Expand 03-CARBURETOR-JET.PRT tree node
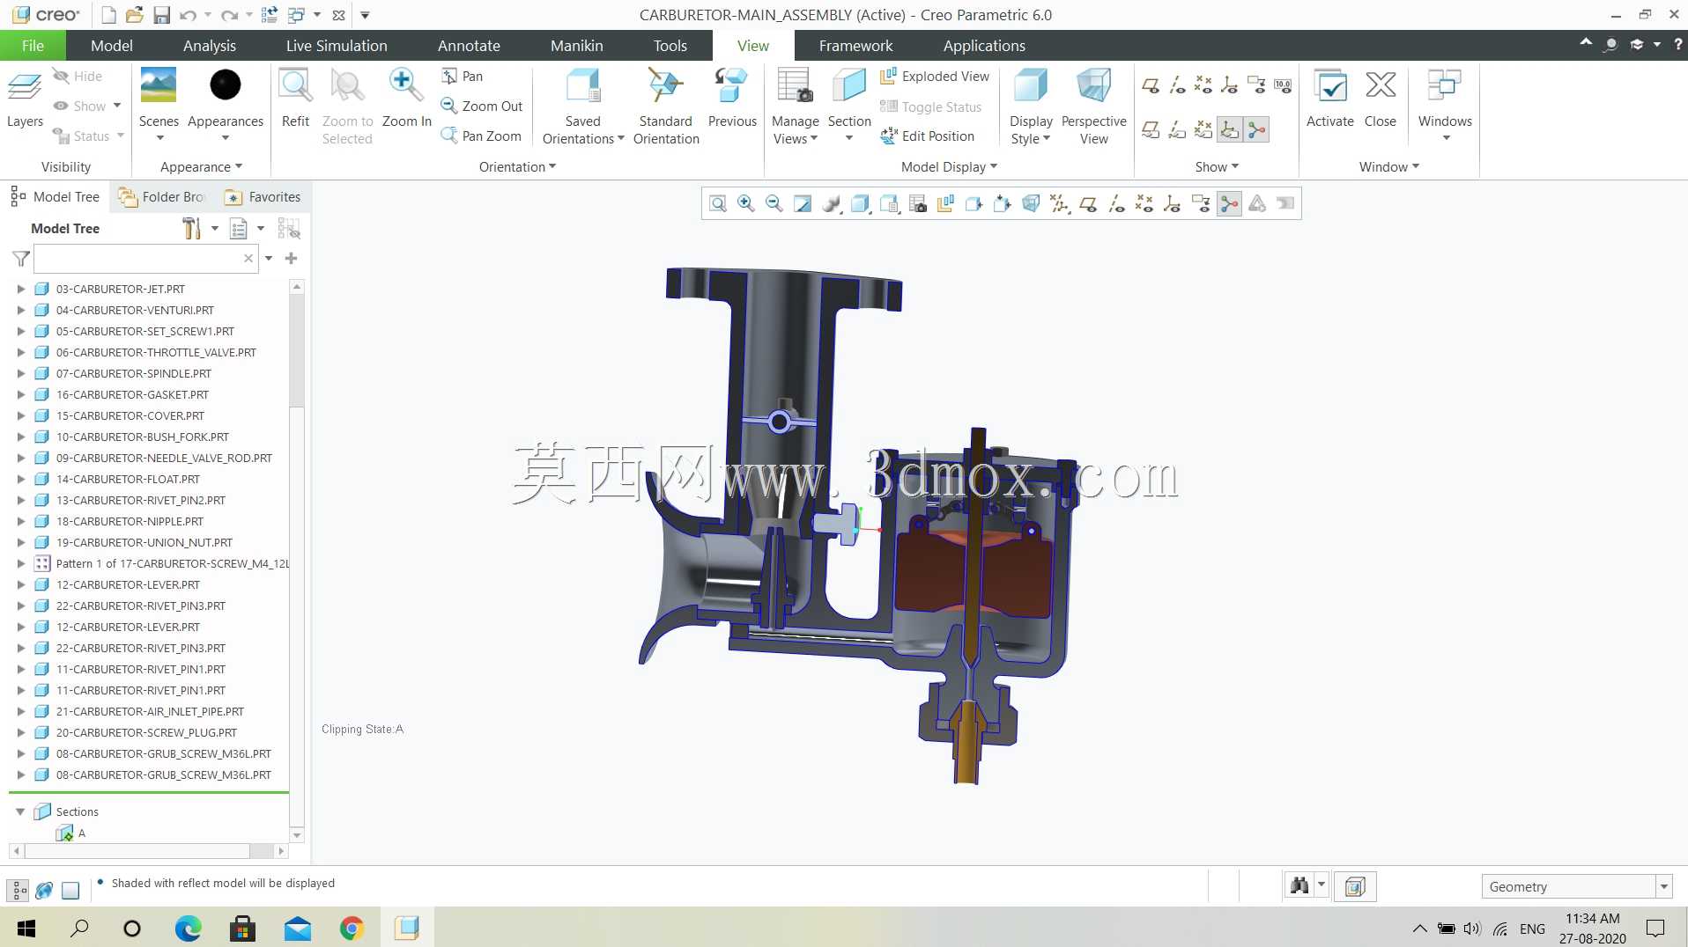The width and height of the screenshot is (1688, 947). point(21,289)
